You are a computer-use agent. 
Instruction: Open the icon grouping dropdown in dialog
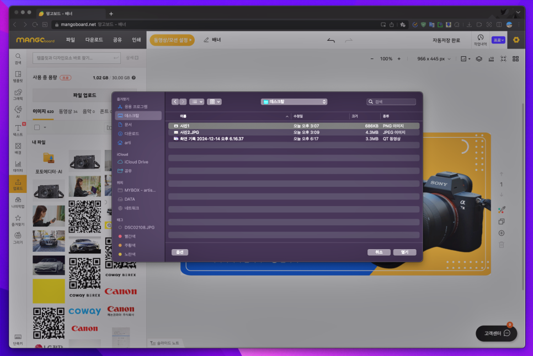pos(214,101)
